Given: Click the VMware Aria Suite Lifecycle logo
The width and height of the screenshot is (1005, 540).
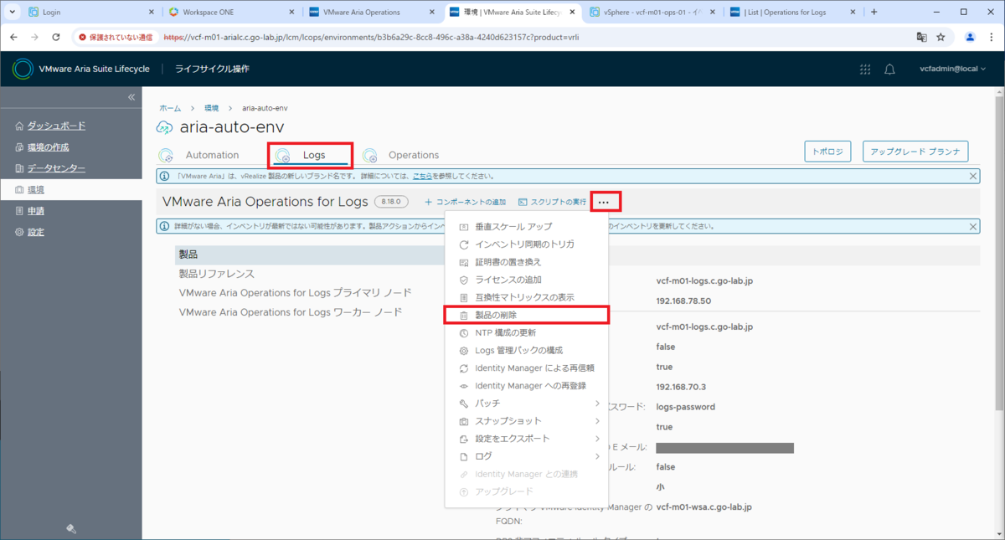Looking at the screenshot, I should (23, 69).
